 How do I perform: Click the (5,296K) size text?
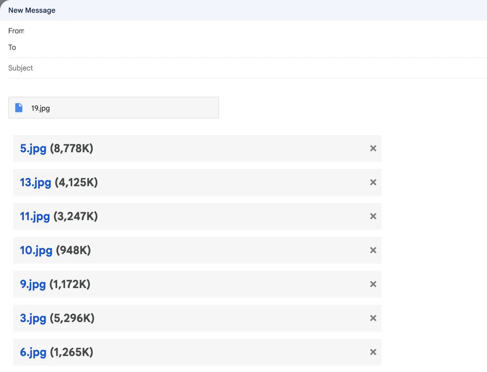[x=72, y=318]
